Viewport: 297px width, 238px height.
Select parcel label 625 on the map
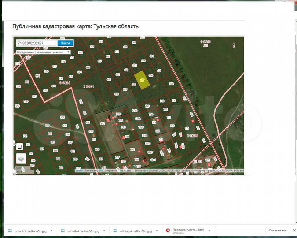[x=159, y=71]
